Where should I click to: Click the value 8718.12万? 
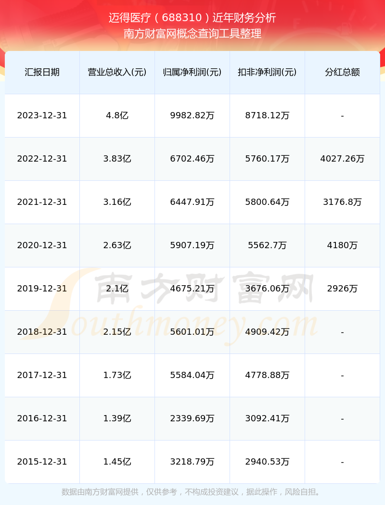[268, 115]
